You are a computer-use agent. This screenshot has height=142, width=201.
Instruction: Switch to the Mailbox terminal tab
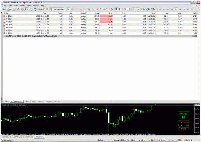coord(41,101)
